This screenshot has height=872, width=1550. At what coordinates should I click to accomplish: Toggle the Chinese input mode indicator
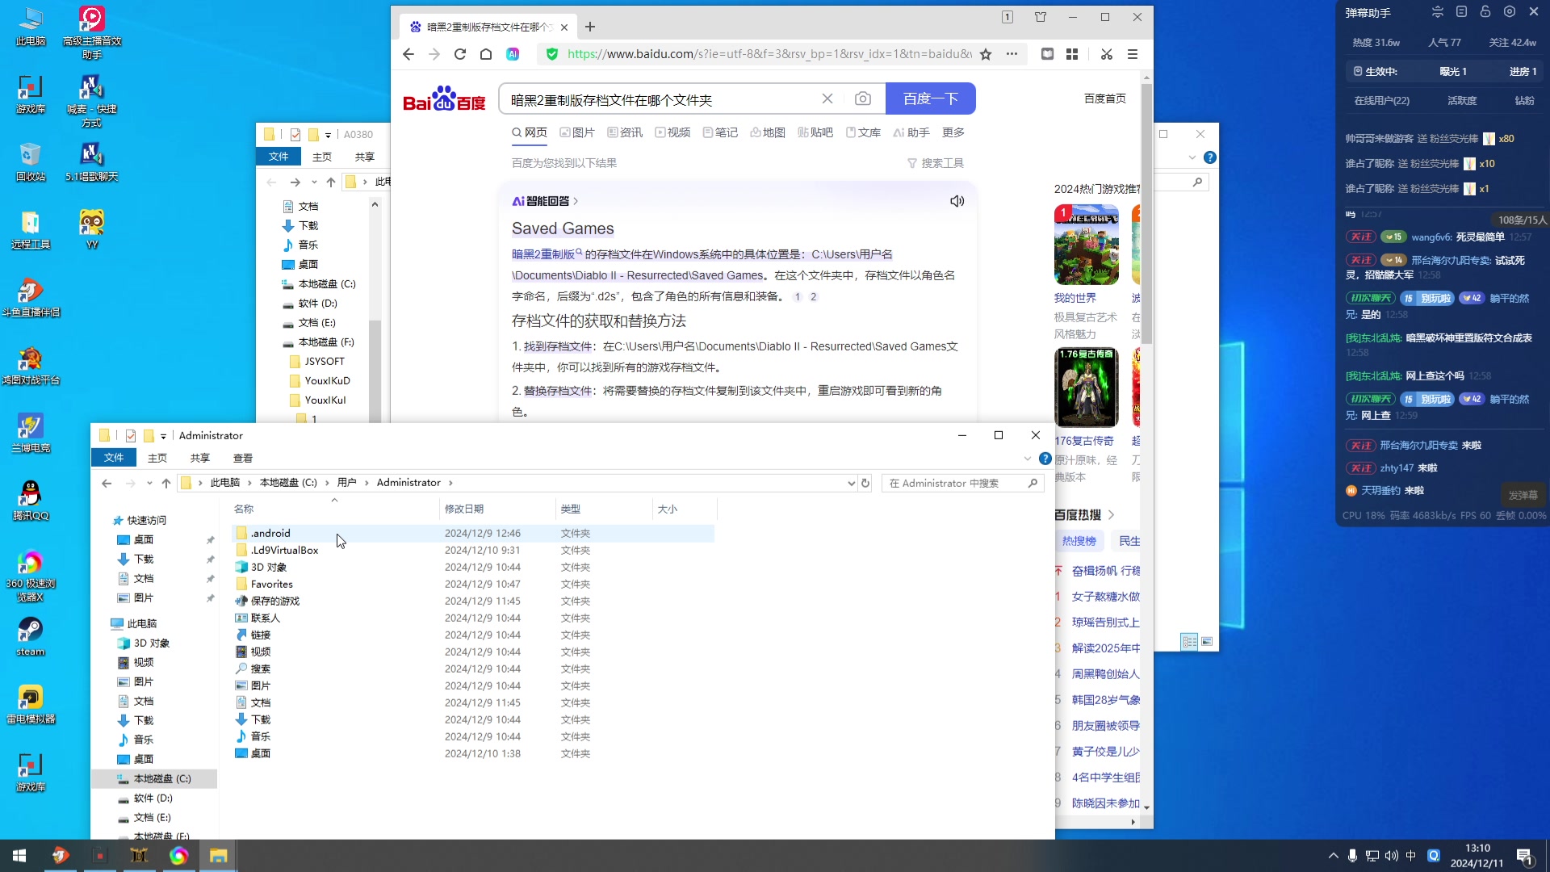[1411, 856]
